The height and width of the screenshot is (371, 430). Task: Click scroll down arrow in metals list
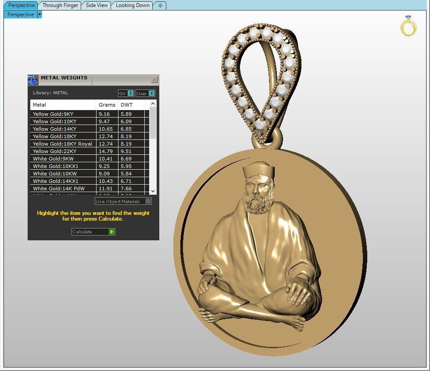[x=153, y=191]
